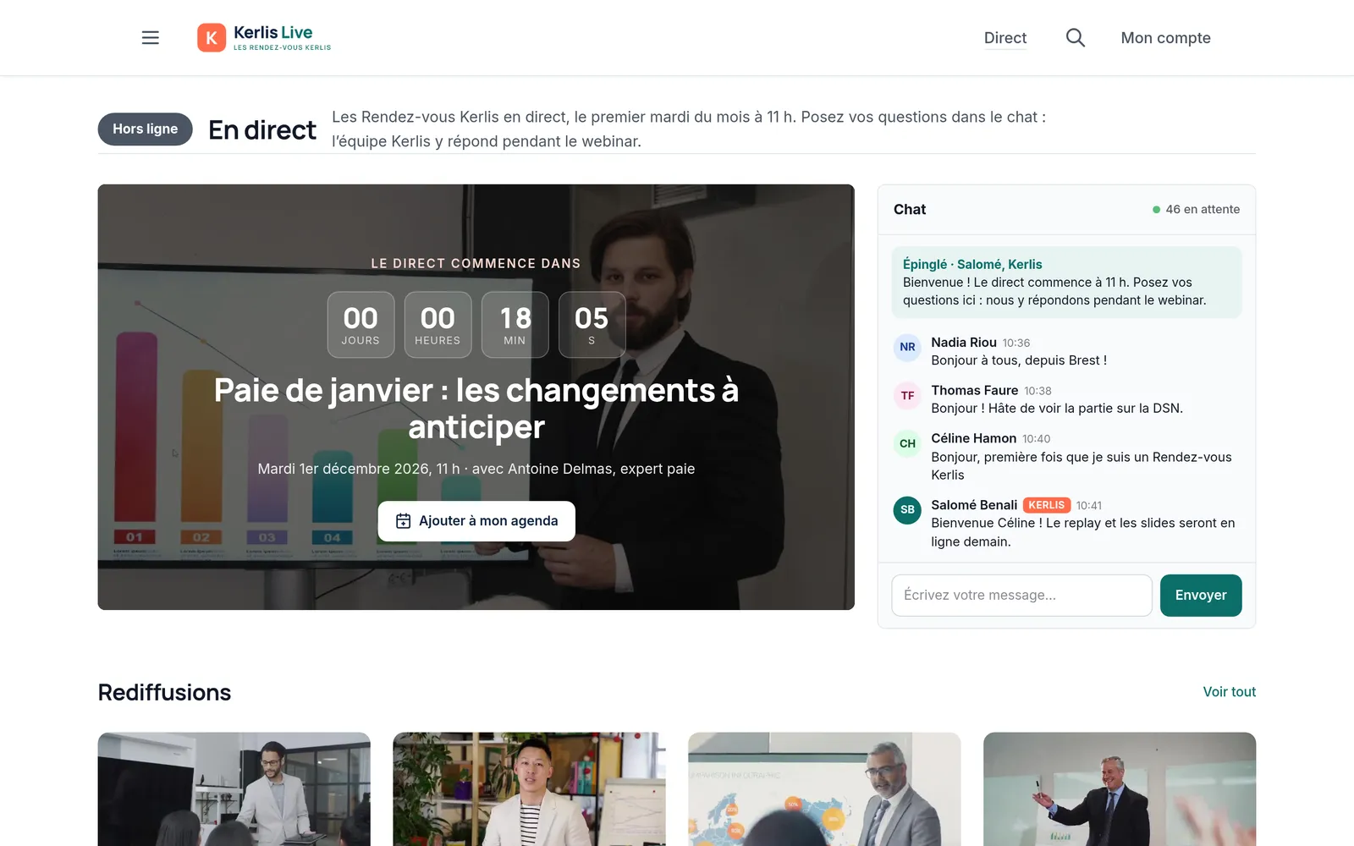Open the hamburger menu
Viewport: 1354px width, 846px height.
150,37
